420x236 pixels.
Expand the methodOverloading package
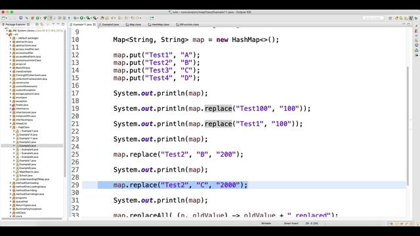coord(10,183)
